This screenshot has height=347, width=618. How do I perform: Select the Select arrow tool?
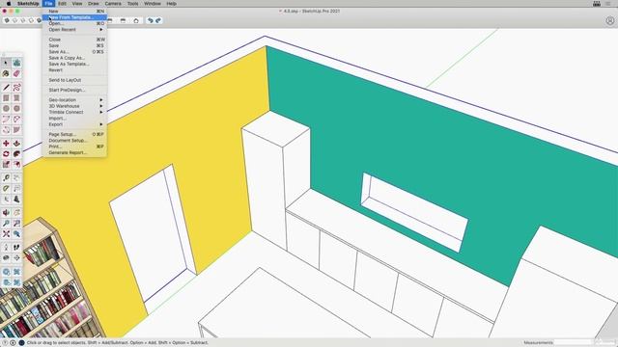pos(6,63)
